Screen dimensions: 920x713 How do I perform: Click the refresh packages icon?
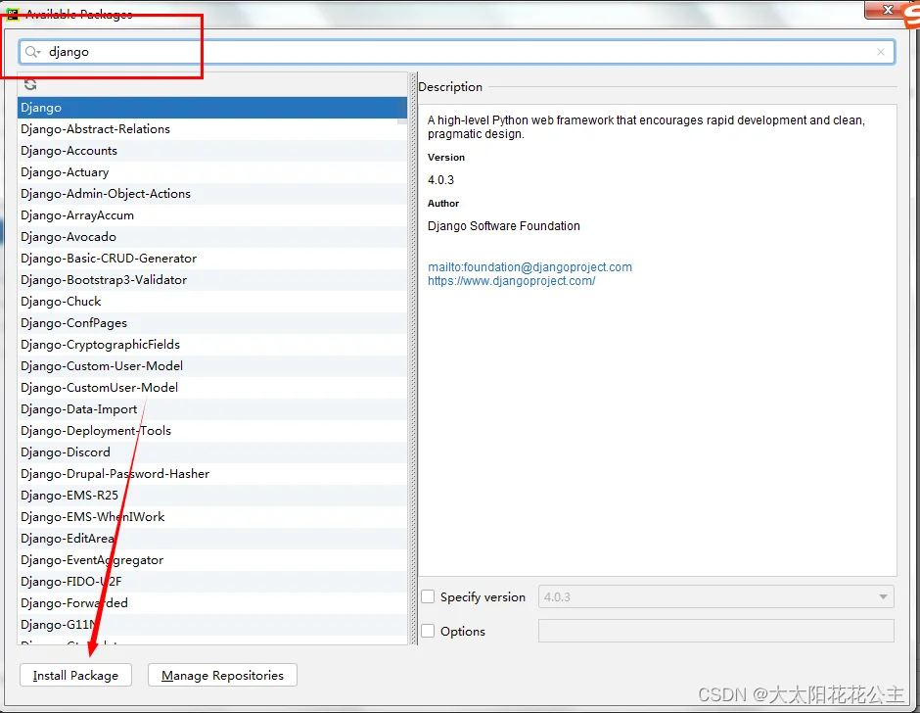(x=30, y=85)
